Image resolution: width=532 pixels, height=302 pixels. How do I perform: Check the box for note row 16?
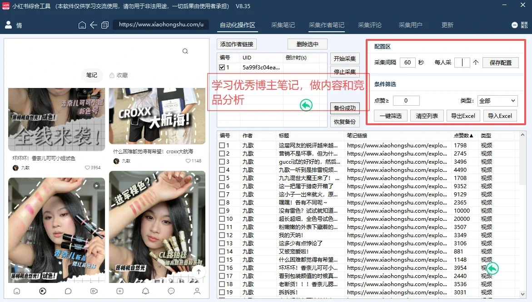click(222, 268)
